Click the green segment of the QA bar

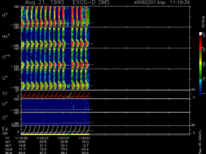69,134
